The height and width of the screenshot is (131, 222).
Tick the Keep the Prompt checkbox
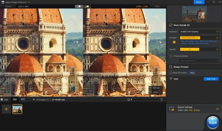pos(171,73)
